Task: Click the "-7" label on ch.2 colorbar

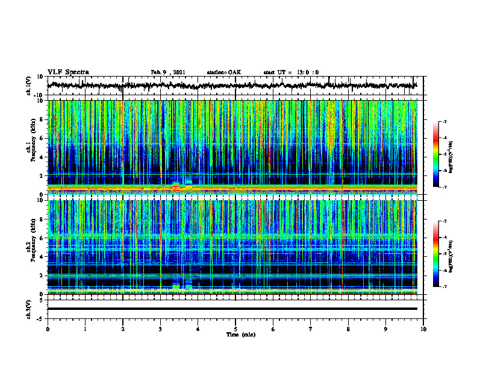Action: click(x=444, y=287)
